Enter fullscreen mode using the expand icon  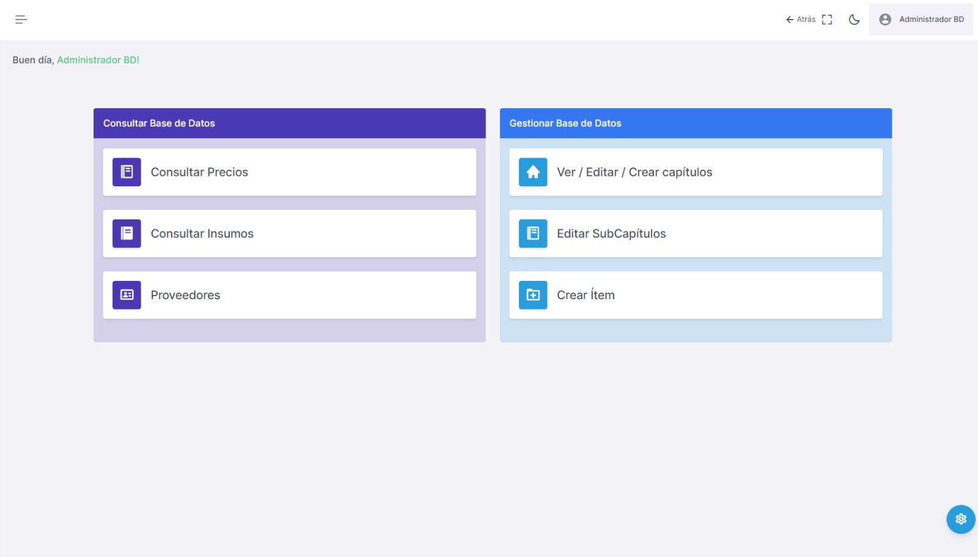click(x=827, y=20)
